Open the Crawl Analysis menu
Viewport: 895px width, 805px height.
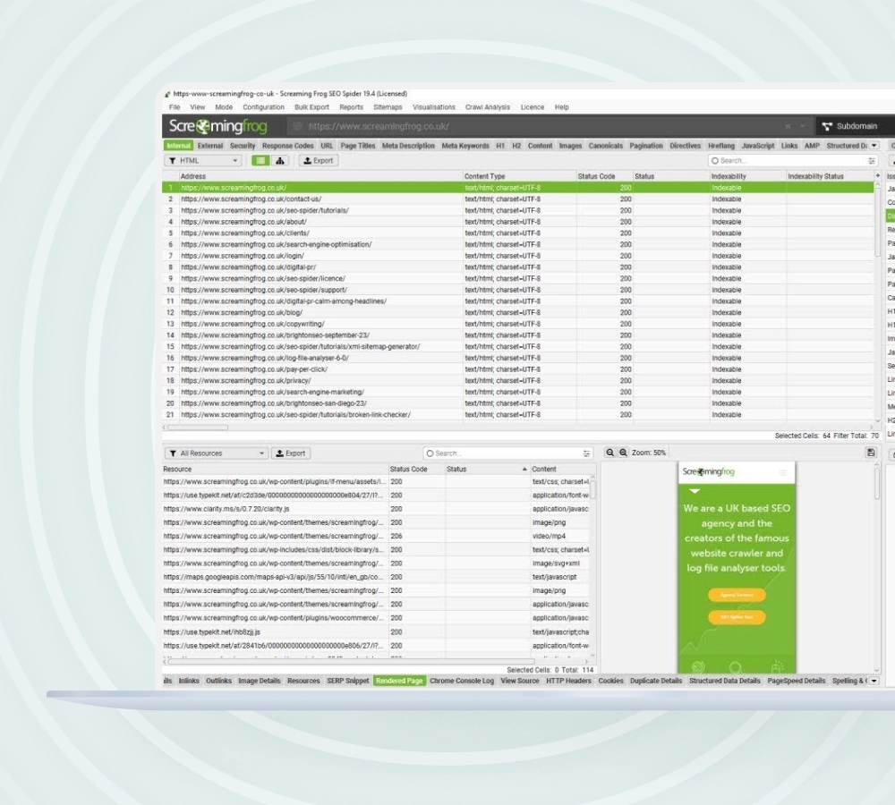point(488,107)
